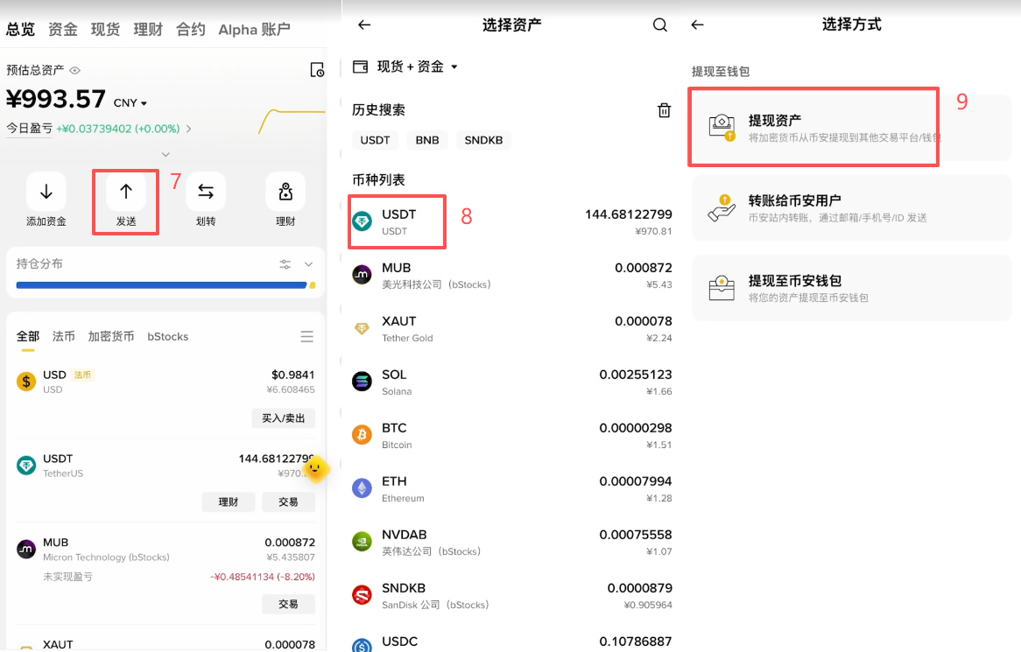The image size is (1021, 652).
Task: Tap the SOL Solana coin icon
Action: click(362, 382)
